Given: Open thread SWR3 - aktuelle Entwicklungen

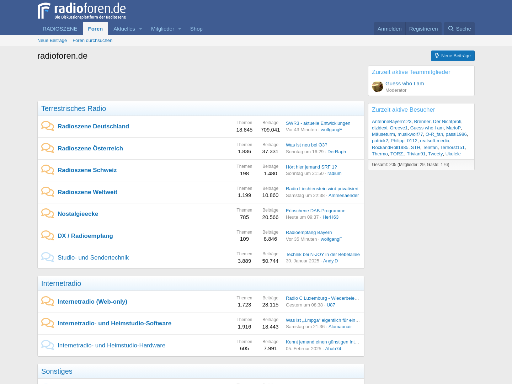Looking at the screenshot, I should pyautogui.click(x=318, y=123).
